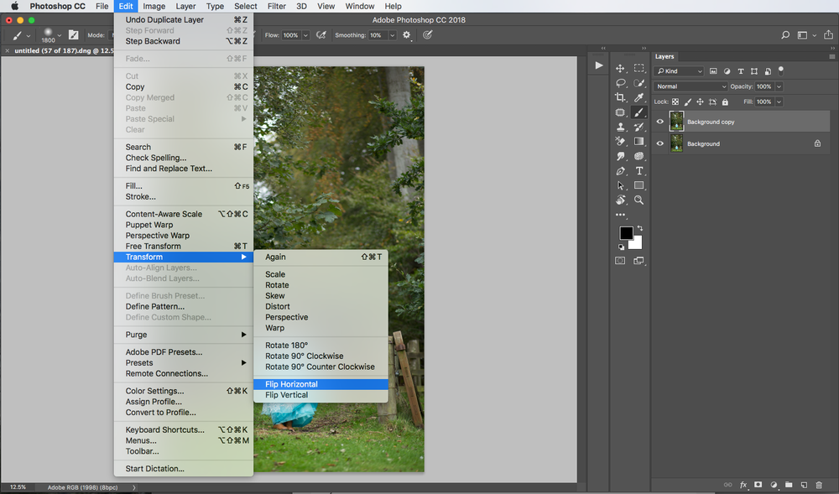Screen dimensions: 839x494
Task: Select the History Brush tool
Action: 638,127
